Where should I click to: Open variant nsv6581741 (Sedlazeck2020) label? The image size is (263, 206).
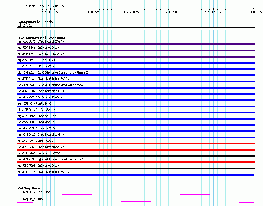tap(41, 54)
